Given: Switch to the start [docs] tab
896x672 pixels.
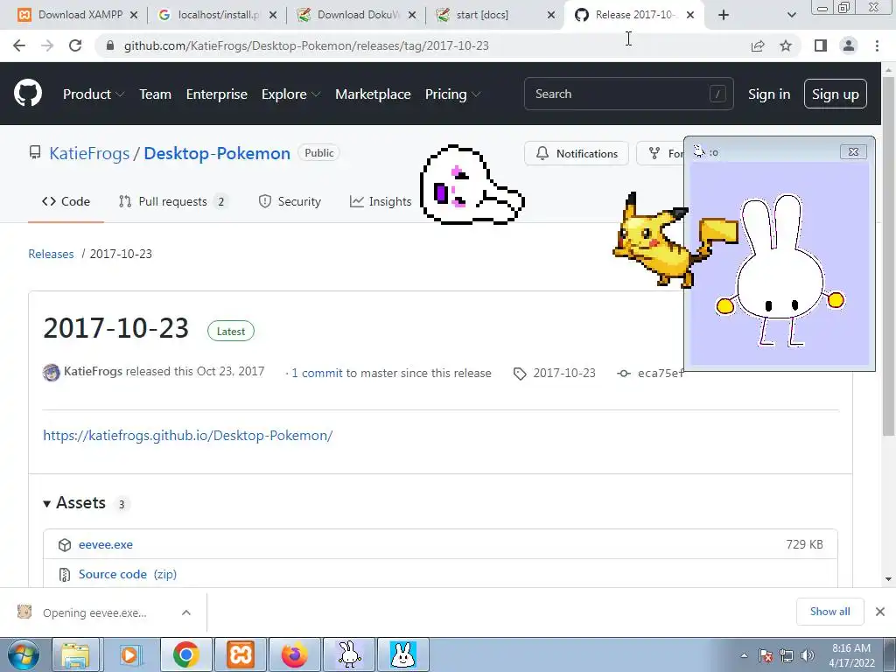Looking at the screenshot, I should click(x=495, y=15).
